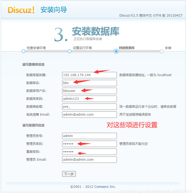Click the 数据表前缀 label
This screenshot has height=196, width=194.
pos(35,107)
